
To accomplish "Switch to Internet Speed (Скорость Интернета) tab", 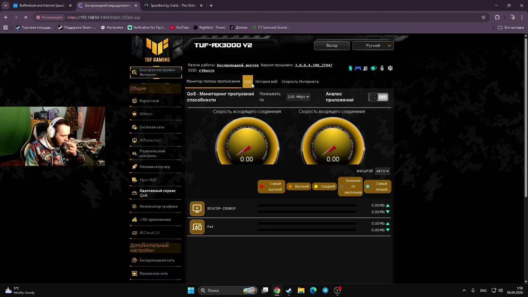I will 300,81.
